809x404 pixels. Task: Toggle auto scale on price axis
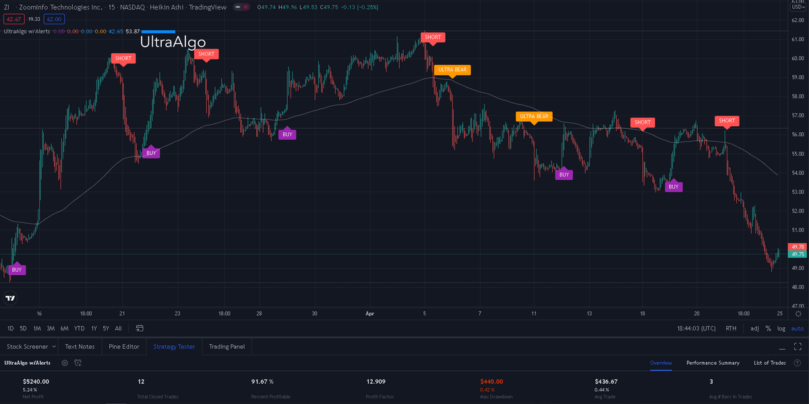click(x=797, y=328)
